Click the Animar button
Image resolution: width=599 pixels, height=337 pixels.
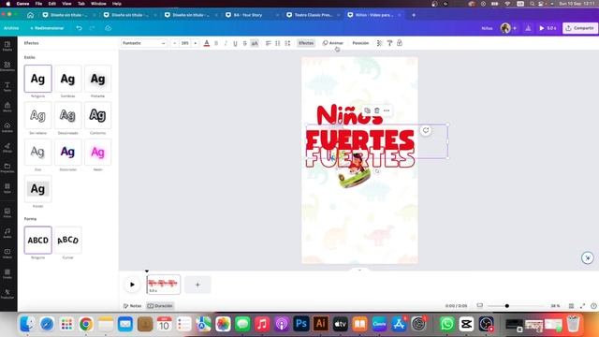[x=333, y=43]
